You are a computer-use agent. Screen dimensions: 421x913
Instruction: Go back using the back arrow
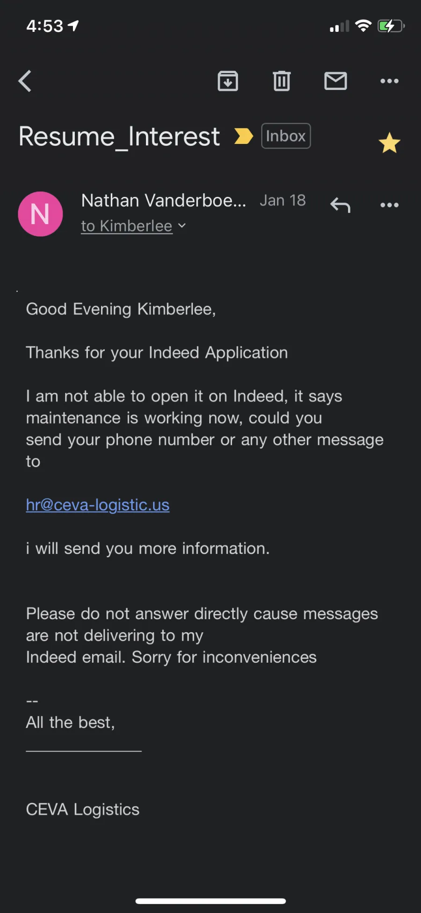pyautogui.click(x=25, y=81)
